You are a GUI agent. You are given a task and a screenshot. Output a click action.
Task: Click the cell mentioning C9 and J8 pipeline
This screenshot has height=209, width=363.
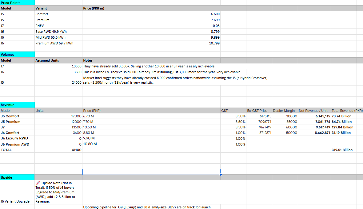[x=151, y=207]
